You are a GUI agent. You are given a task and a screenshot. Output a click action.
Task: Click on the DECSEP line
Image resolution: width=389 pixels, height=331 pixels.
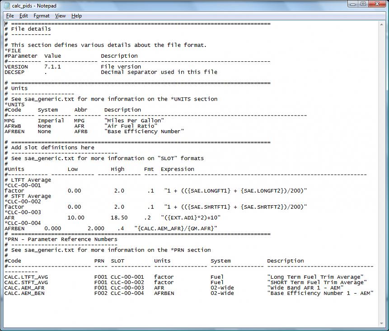(111, 72)
